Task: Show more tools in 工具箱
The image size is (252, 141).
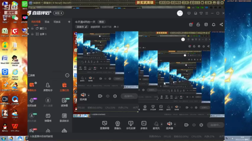Action: (67, 75)
